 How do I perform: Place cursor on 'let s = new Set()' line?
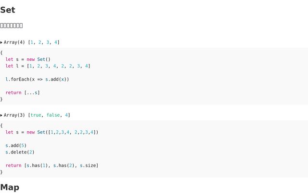pyautogui.click(x=28, y=59)
